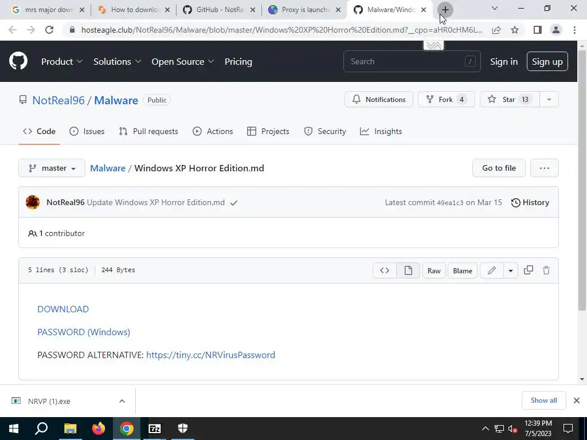Click the trash delete file icon
This screenshot has width=587, height=440.
(x=546, y=270)
